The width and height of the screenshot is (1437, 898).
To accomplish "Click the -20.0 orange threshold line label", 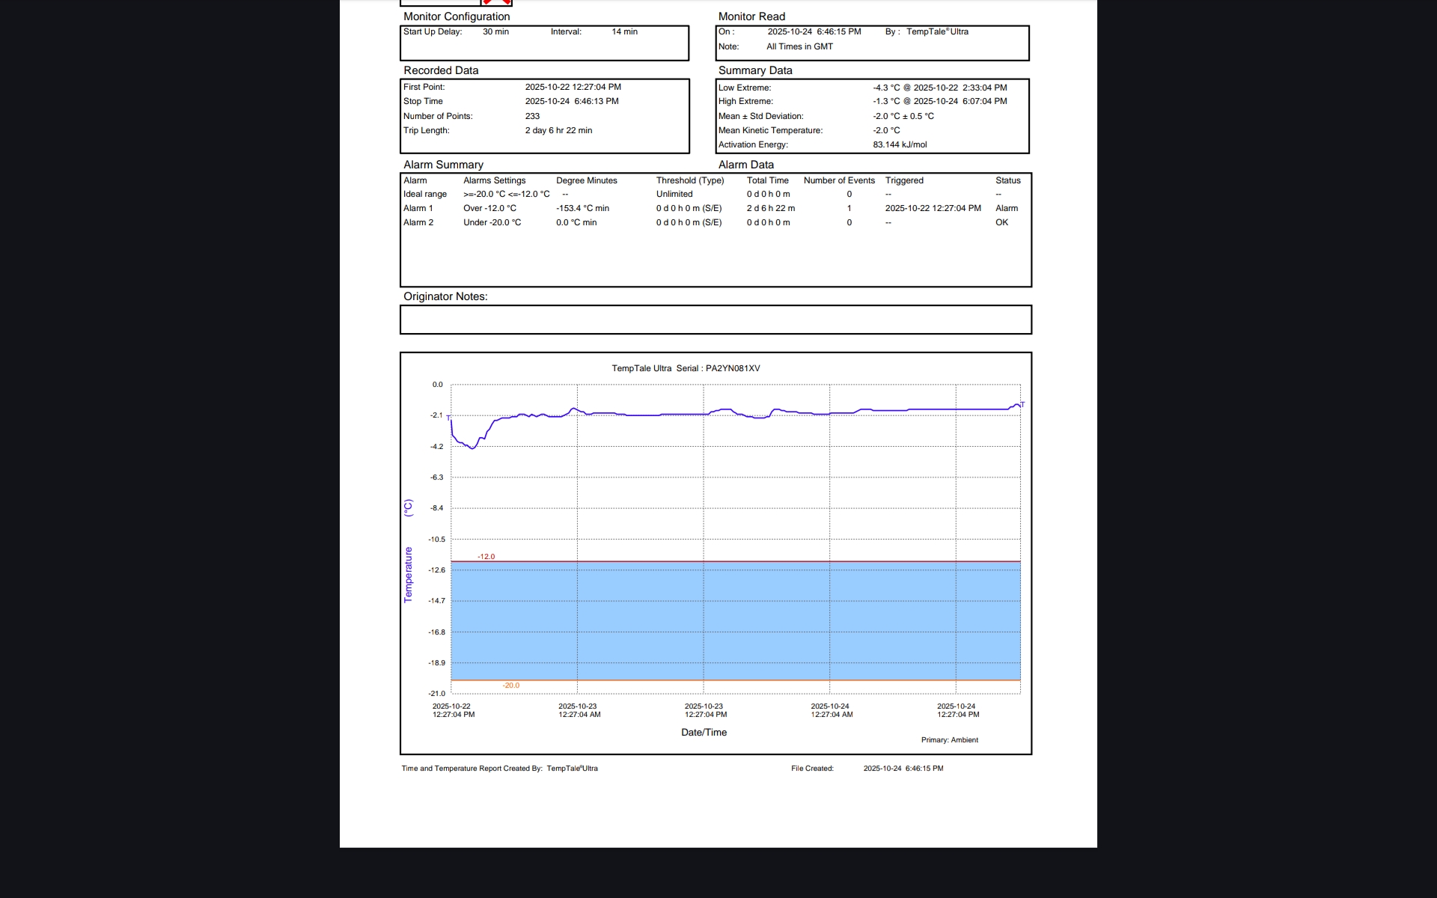I will tap(510, 685).
